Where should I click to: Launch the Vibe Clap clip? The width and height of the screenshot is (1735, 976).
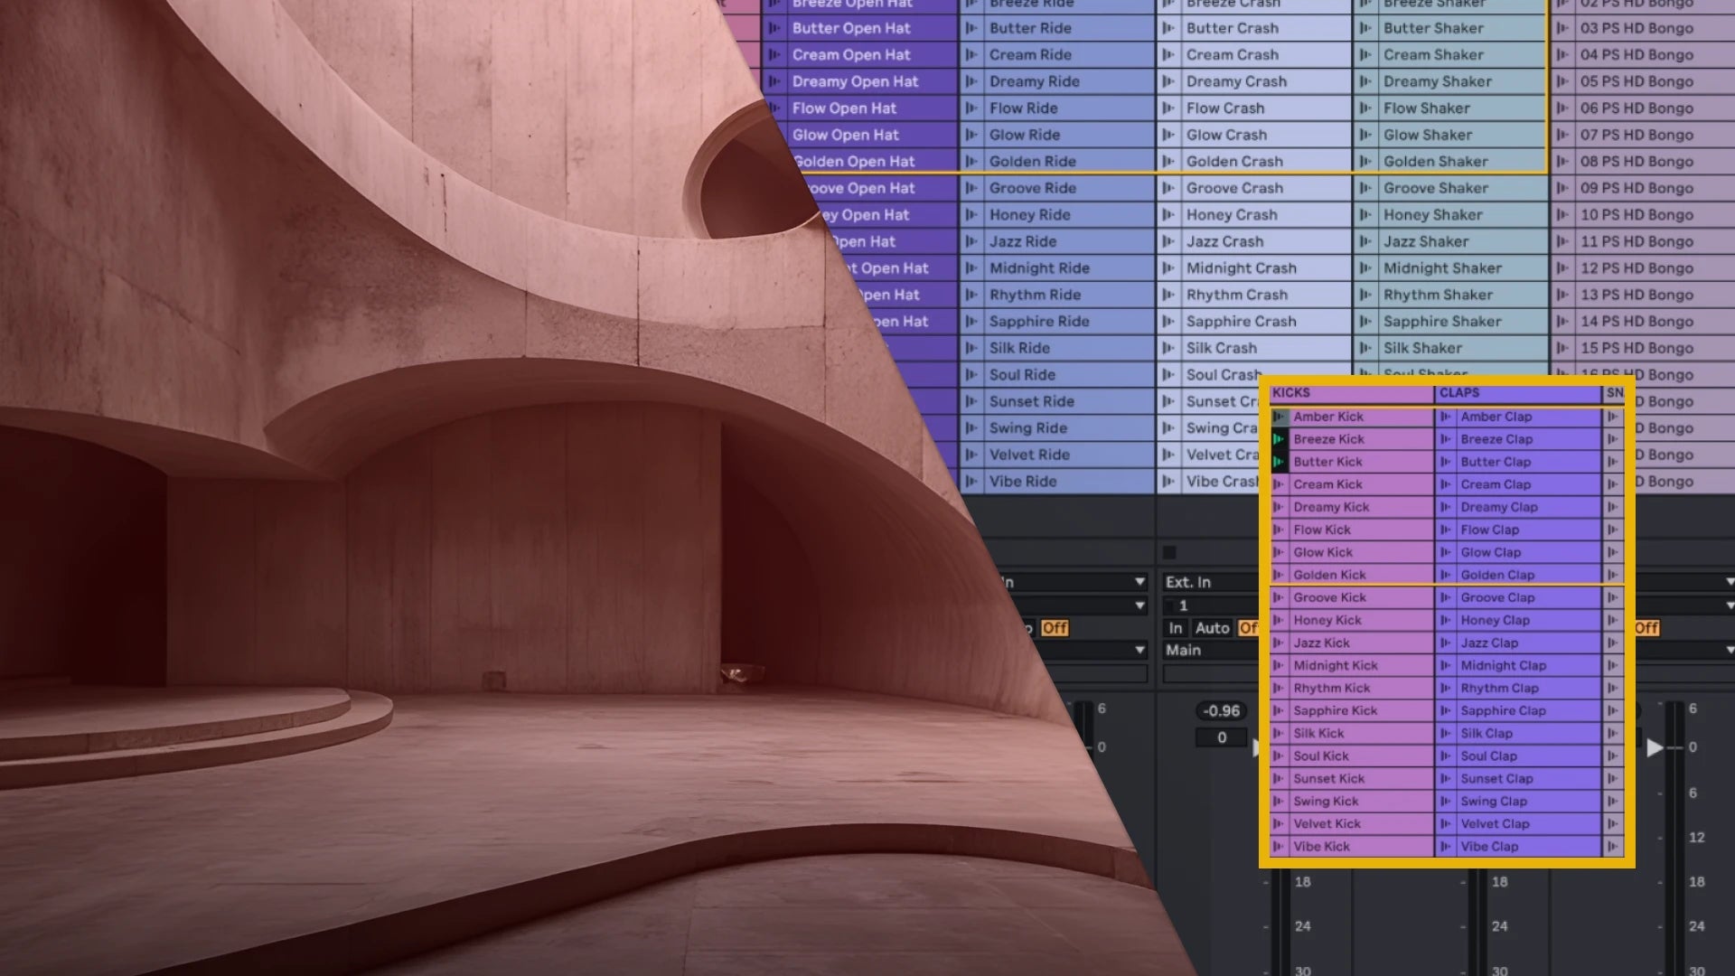click(1446, 847)
